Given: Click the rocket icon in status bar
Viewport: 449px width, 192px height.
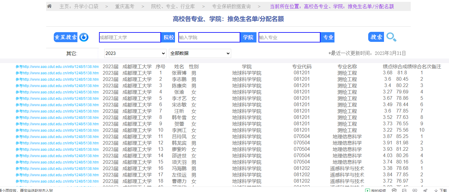Looking at the screenshot, I should 425,190.
